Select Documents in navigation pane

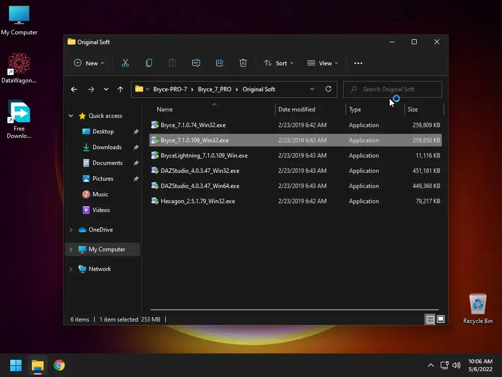coord(107,163)
